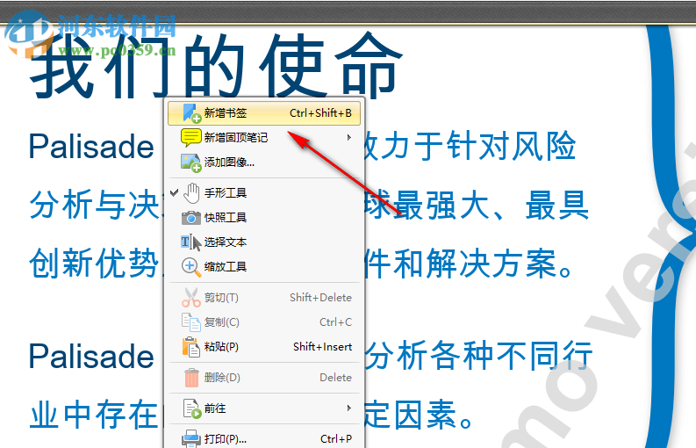Choose 新增固顶笔记 menu entry
696x448 pixels.
click(x=264, y=138)
